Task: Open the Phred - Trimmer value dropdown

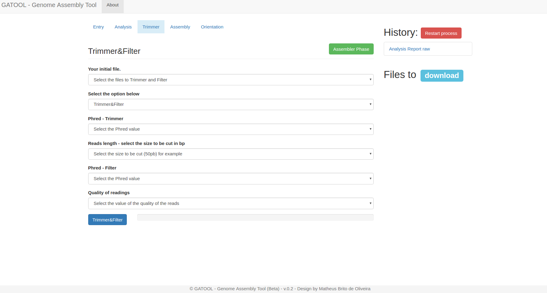Action: point(231,129)
